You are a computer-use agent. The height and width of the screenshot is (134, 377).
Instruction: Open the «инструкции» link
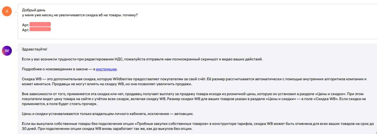(107, 69)
